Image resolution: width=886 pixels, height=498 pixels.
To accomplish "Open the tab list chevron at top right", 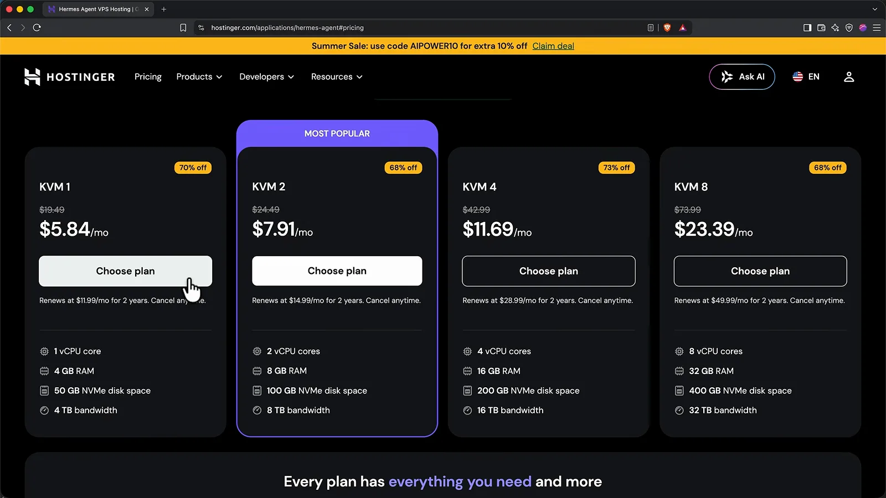I will click(x=875, y=9).
